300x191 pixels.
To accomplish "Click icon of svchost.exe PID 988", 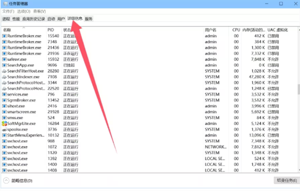I will pos(4,141).
